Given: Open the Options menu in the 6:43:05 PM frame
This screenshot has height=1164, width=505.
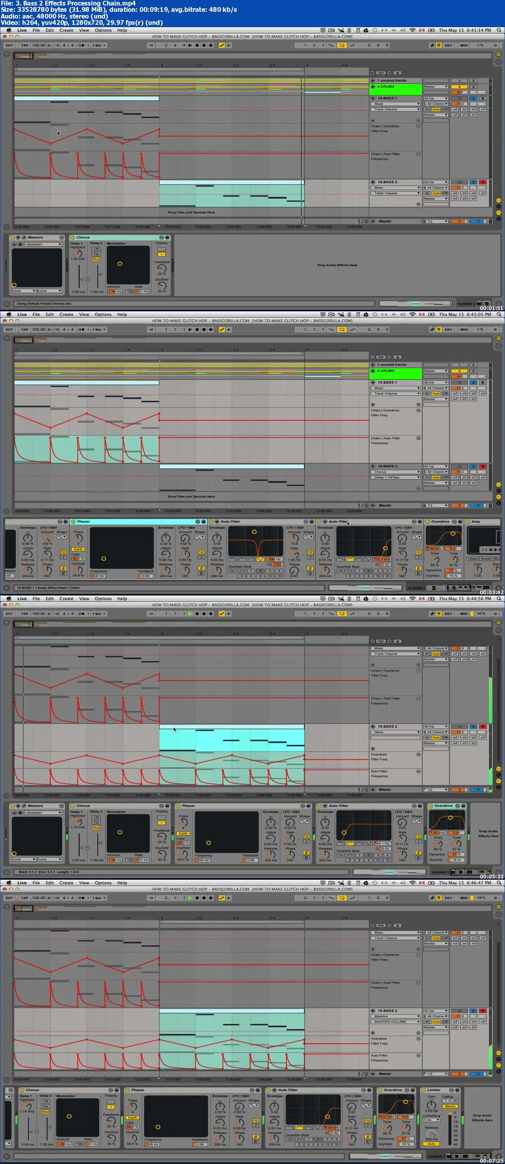Looking at the screenshot, I should pos(103,315).
